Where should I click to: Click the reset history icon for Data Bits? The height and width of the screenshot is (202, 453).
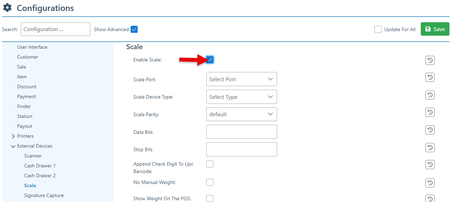(x=430, y=130)
